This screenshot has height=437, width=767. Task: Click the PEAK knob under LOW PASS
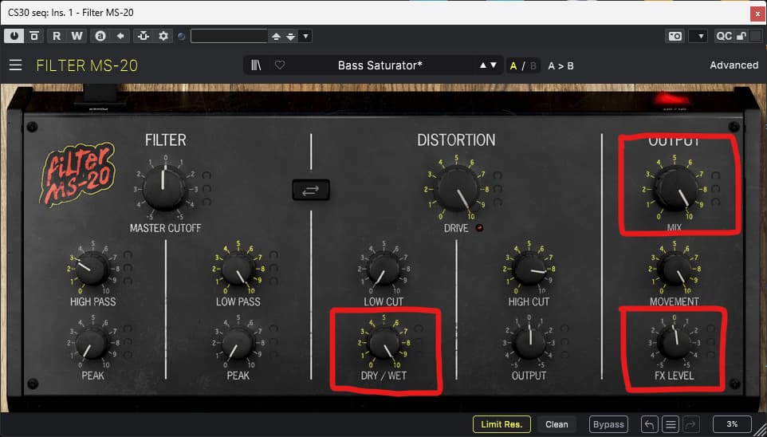(238, 343)
